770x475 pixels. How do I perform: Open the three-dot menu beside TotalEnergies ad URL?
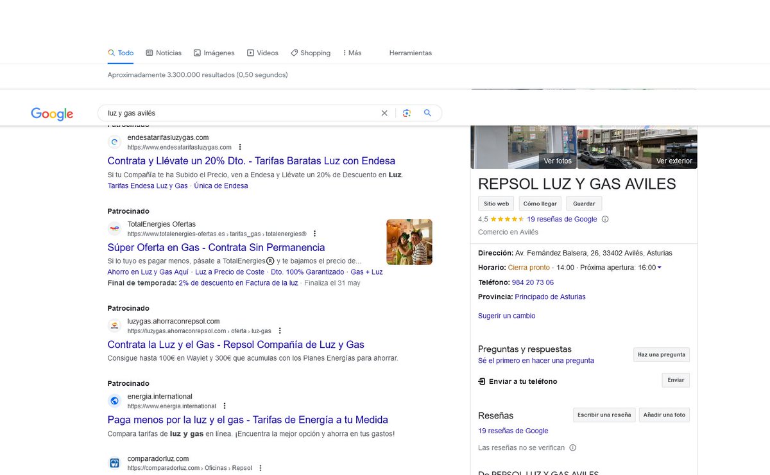(x=314, y=234)
